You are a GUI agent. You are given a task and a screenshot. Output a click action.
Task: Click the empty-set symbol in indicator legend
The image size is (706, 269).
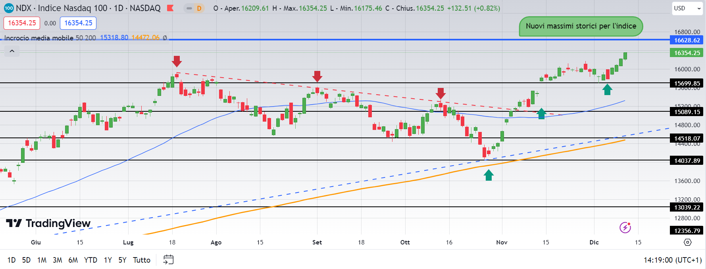pyautogui.click(x=165, y=38)
